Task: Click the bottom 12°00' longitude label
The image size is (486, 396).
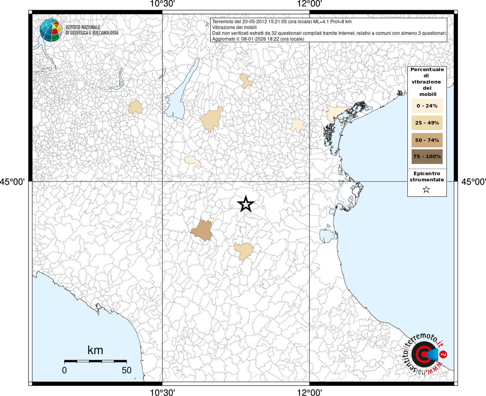Action: point(309,393)
